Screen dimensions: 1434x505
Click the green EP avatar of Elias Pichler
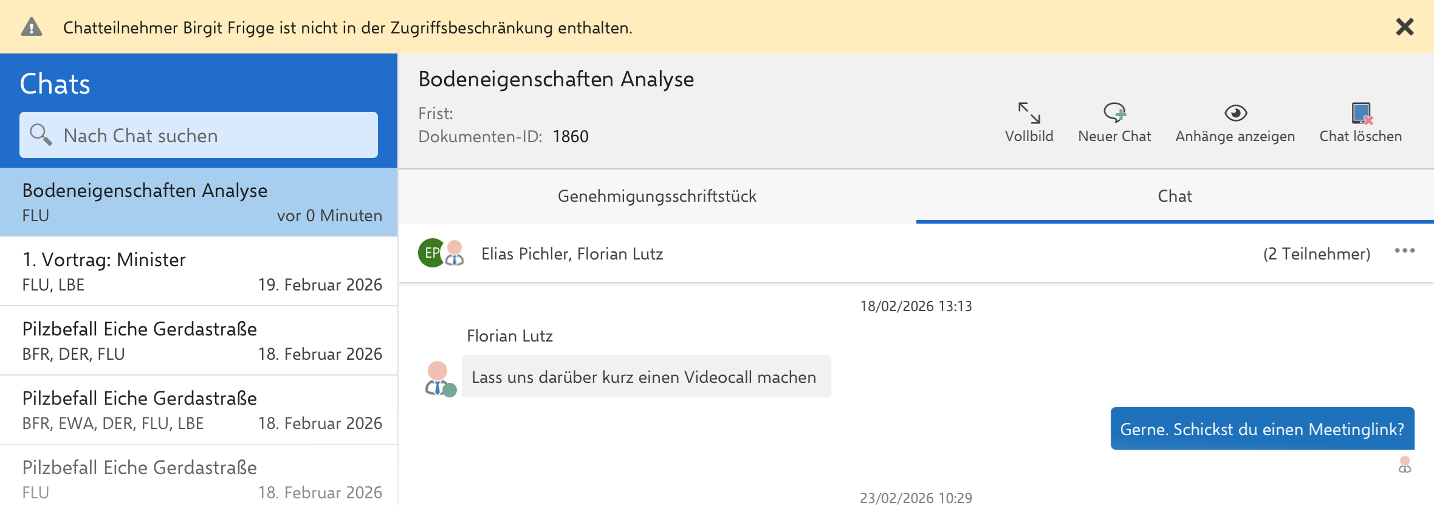point(430,253)
